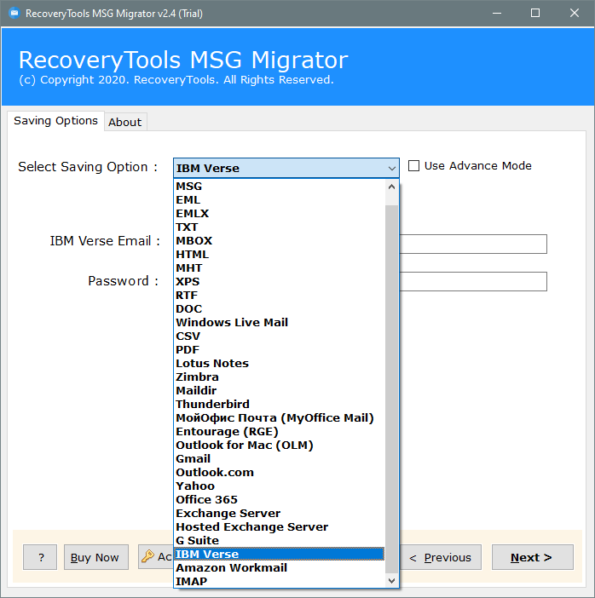The height and width of the screenshot is (598, 595).
Task: Select G Suite in the list
Action: (x=280, y=540)
